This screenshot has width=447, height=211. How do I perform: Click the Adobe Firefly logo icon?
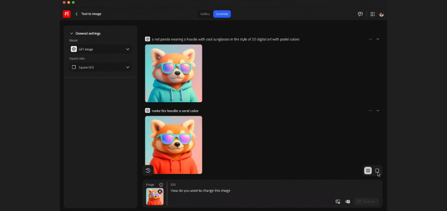[x=67, y=14]
